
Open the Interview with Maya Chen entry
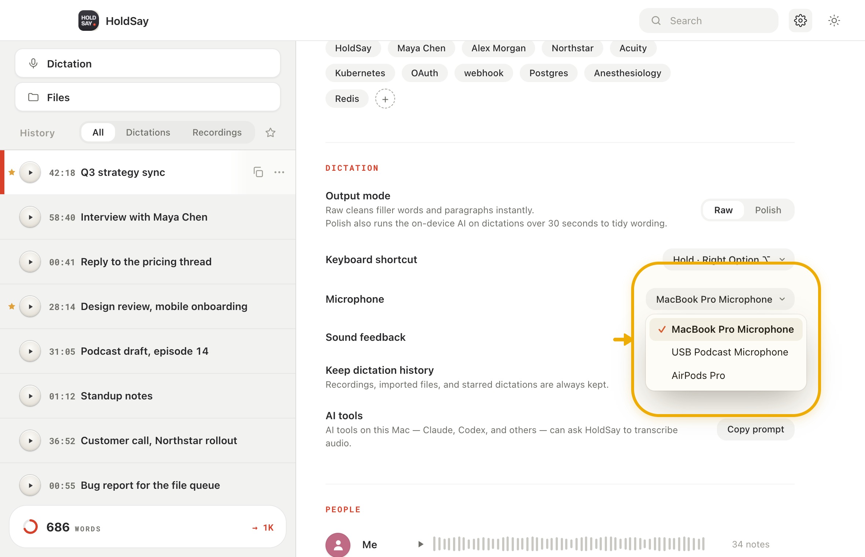pyautogui.click(x=148, y=217)
